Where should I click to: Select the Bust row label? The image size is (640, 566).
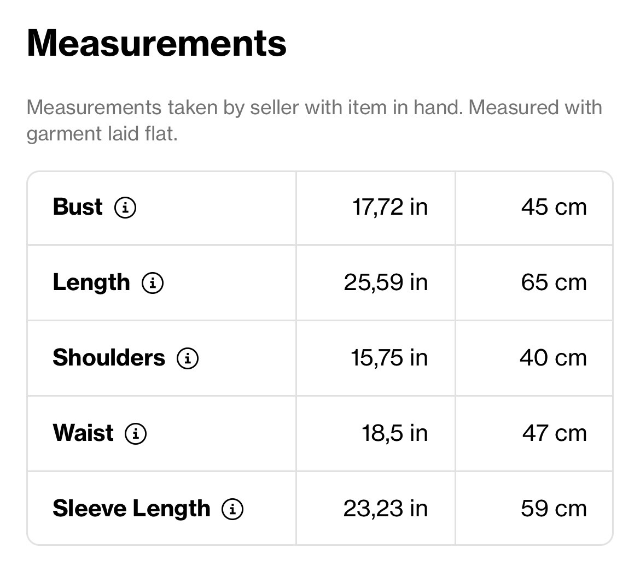click(x=78, y=207)
